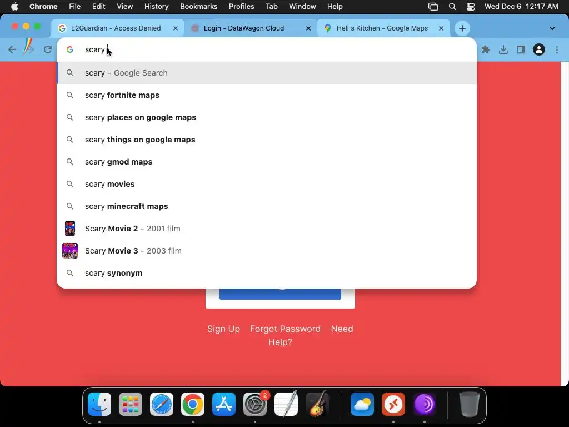Select 'scary minecraft maps' suggestion
569x427 pixels.
266,206
